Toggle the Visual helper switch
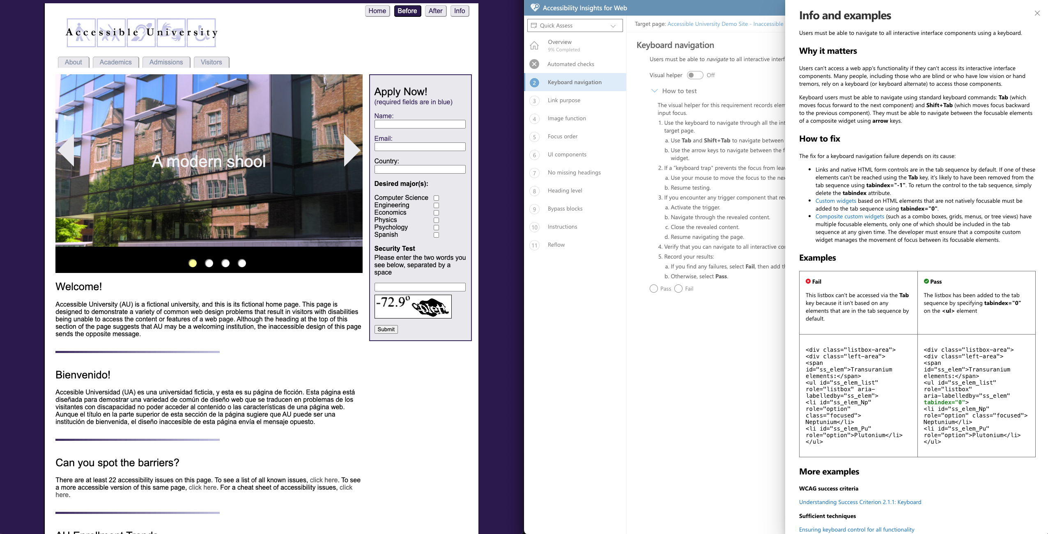 point(695,75)
